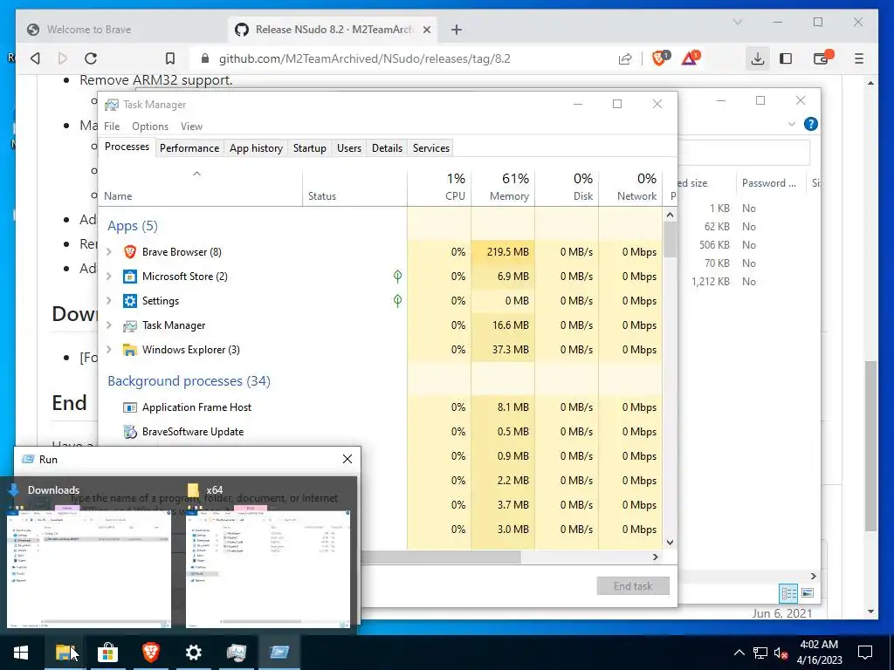Open the Task Manager View menu
The height and width of the screenshot is (670, 894).
point(191,126)
